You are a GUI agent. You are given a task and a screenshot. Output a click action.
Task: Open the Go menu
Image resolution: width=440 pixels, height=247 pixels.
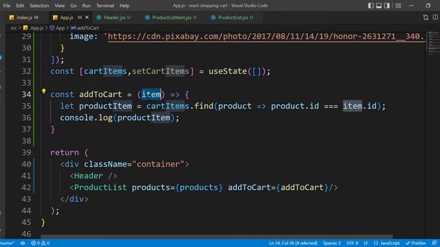coord(74,5)
